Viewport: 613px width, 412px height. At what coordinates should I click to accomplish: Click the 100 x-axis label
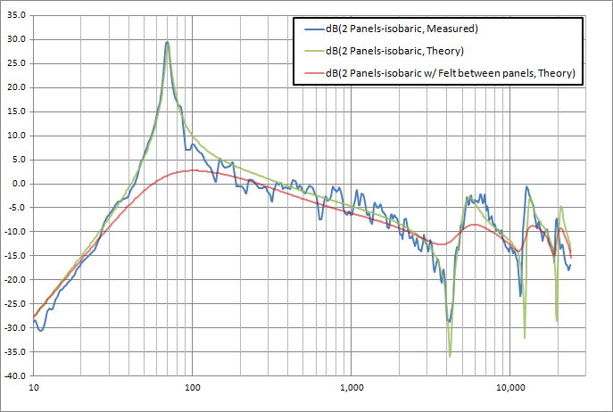pyautogui.click(x=193, y=388)
